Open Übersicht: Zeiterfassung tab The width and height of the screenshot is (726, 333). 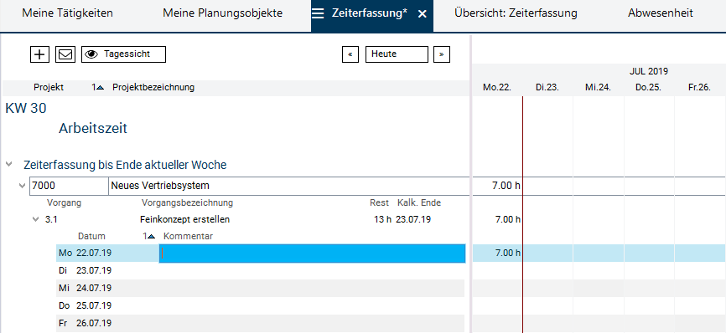[x=516, y=13]
